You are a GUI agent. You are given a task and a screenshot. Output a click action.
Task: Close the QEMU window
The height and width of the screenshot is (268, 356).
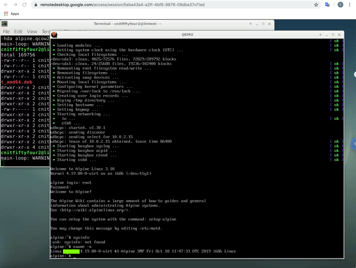pyautogui.click(x=339, y=35)
